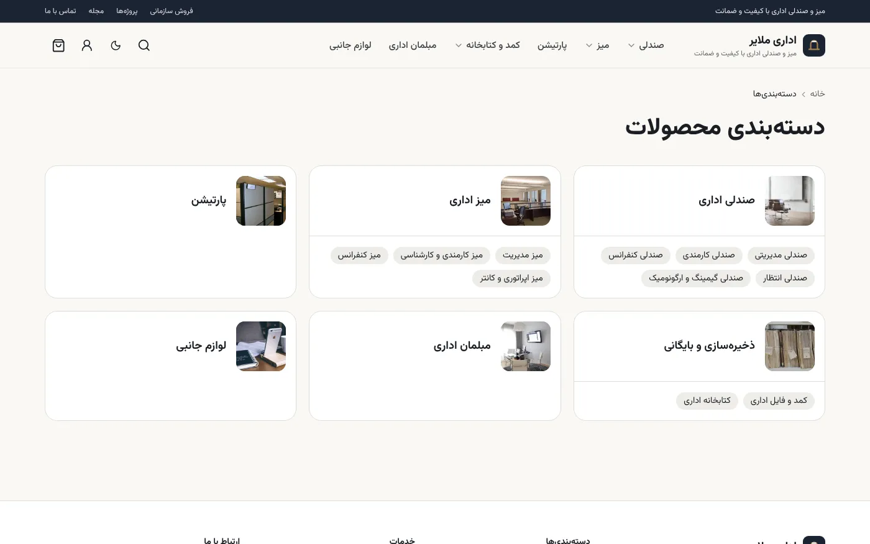Expand the صندلی menu dropdown
This screenshot has width=870, height=544.
coord(646,45)
